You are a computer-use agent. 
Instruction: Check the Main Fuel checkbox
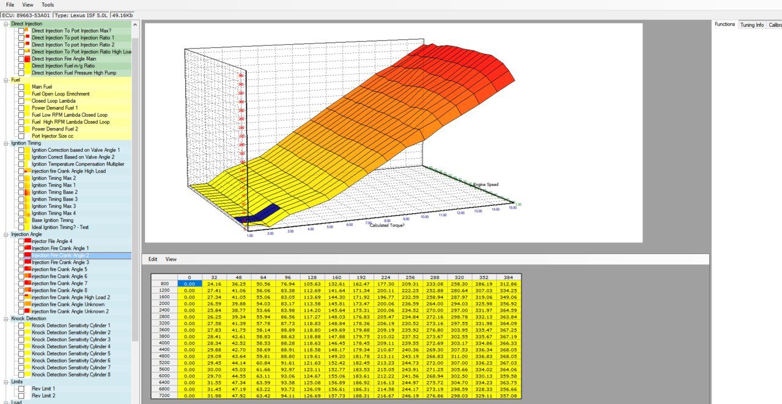(x=21, y=87)
